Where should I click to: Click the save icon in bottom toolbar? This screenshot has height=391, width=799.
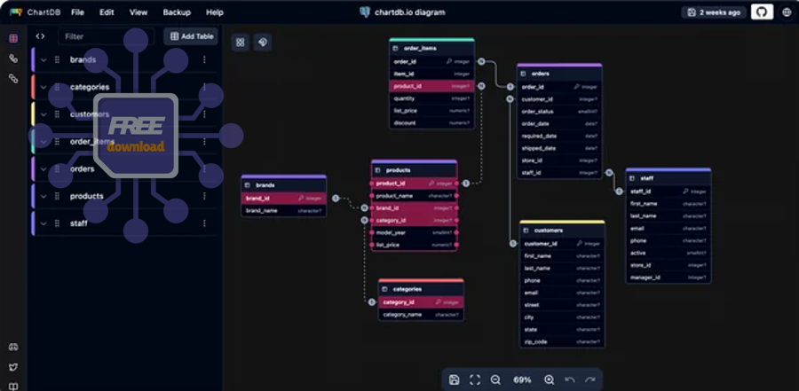454,379
